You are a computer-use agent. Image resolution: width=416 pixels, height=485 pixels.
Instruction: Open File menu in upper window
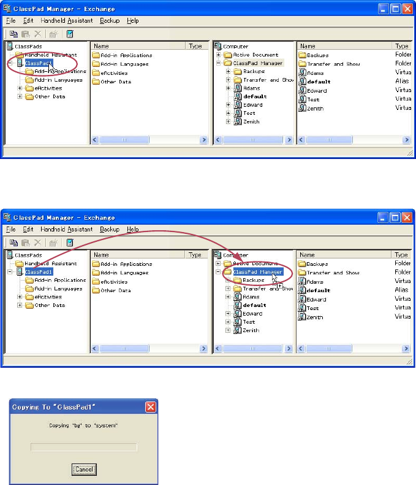coord(11,21)
